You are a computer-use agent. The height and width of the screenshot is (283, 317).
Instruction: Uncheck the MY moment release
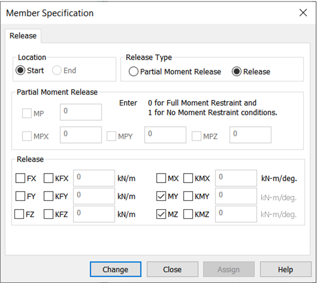tap(161, 196)
